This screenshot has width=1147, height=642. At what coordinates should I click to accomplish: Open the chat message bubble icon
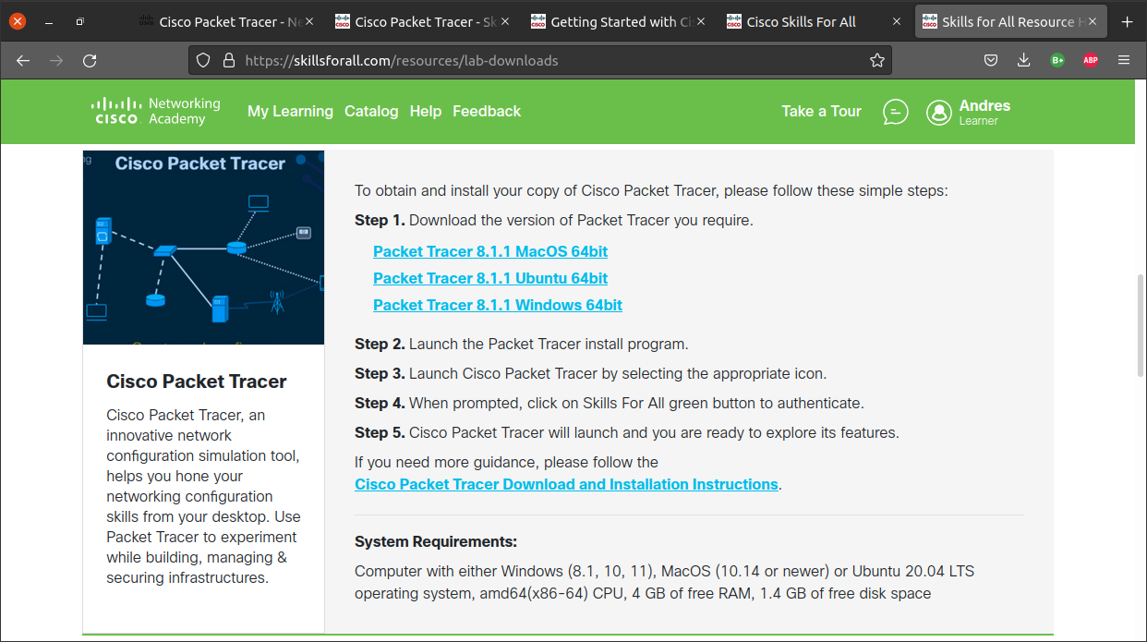(895, 112)
